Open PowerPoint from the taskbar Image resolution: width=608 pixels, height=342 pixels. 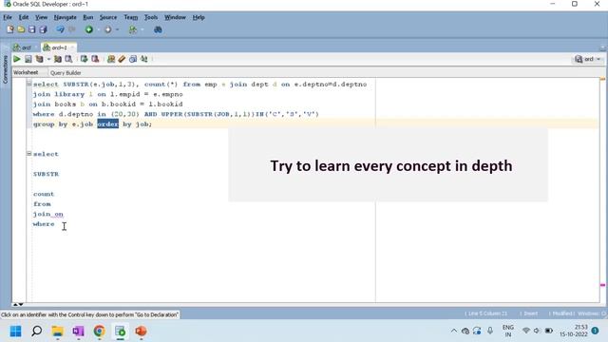coord(141,332)
